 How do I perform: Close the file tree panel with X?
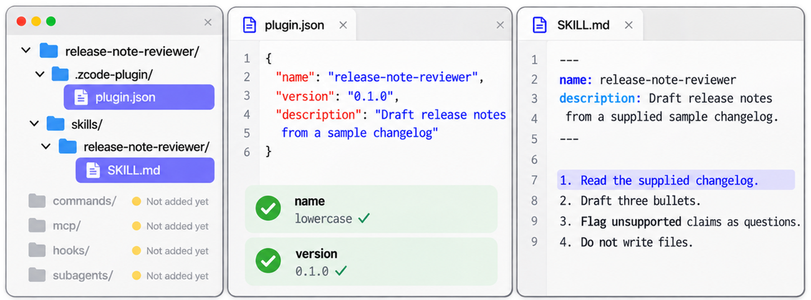tap(208, 22)
